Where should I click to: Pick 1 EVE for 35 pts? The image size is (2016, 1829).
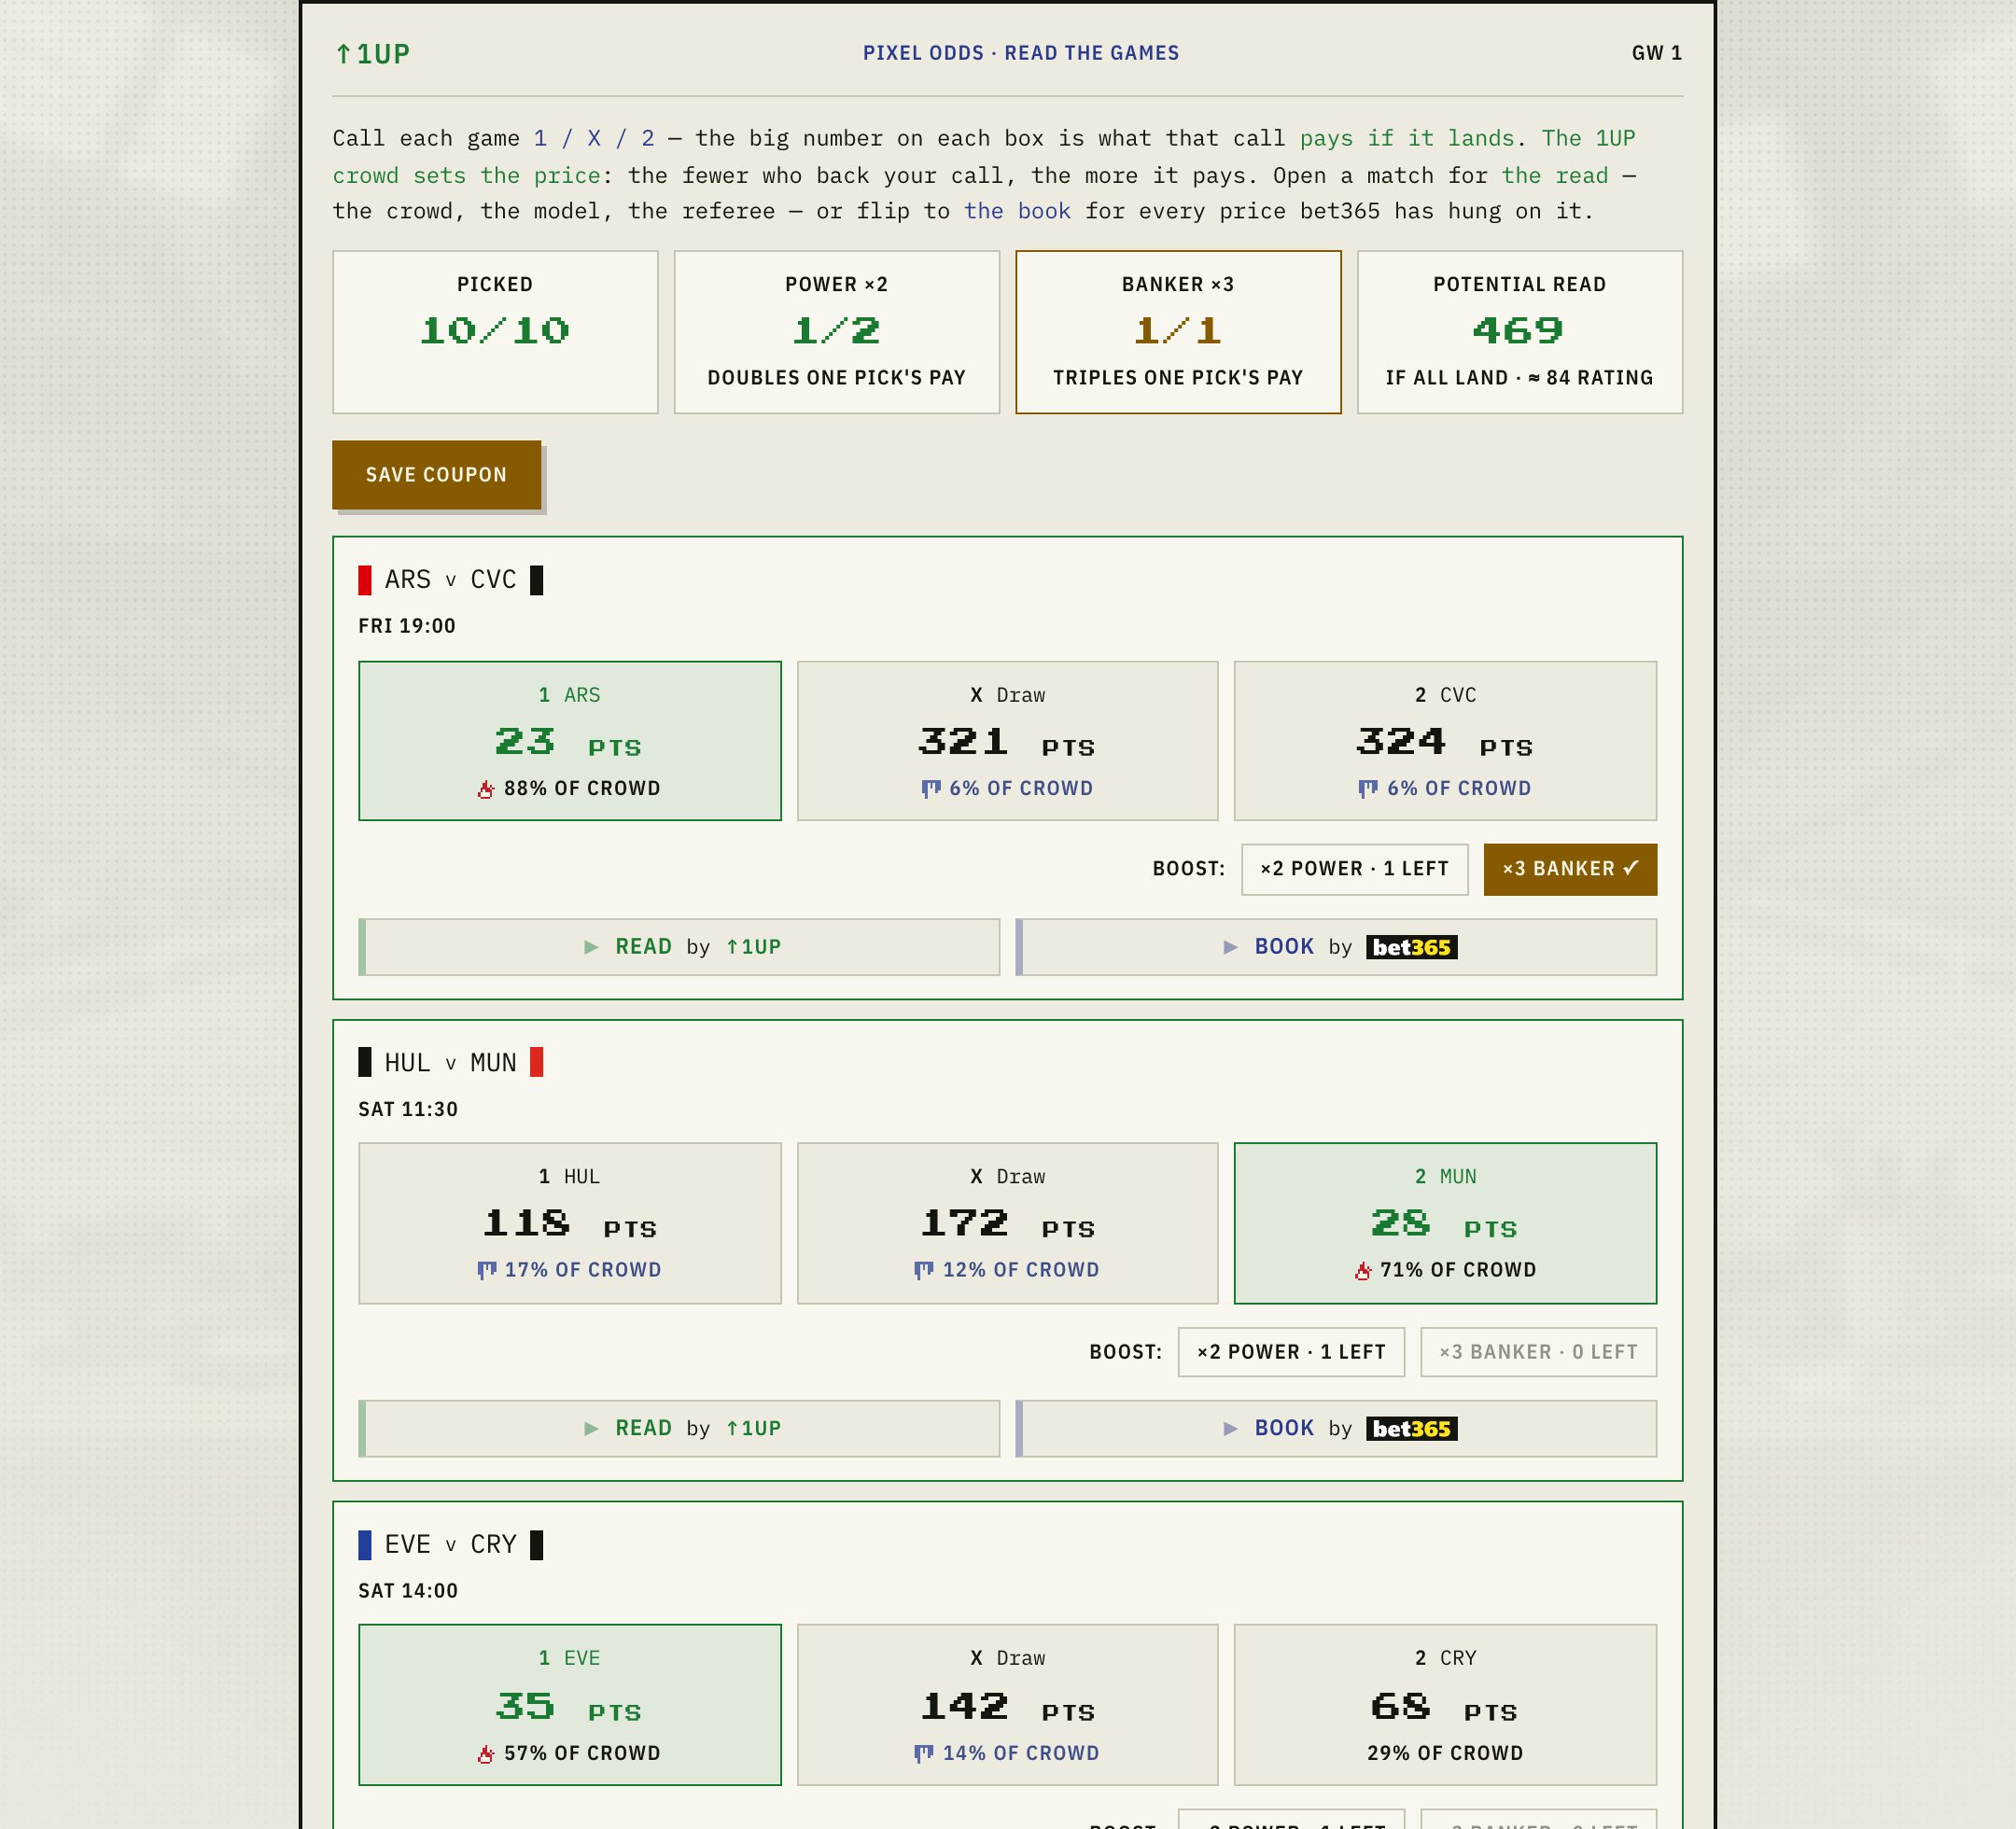click(x=570, y=1705)
